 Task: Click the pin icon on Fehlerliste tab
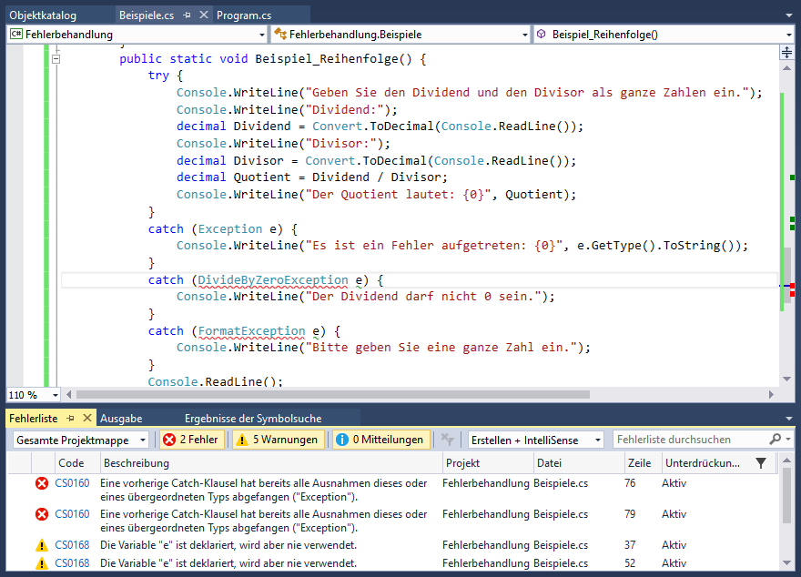[x=70, y=419]
